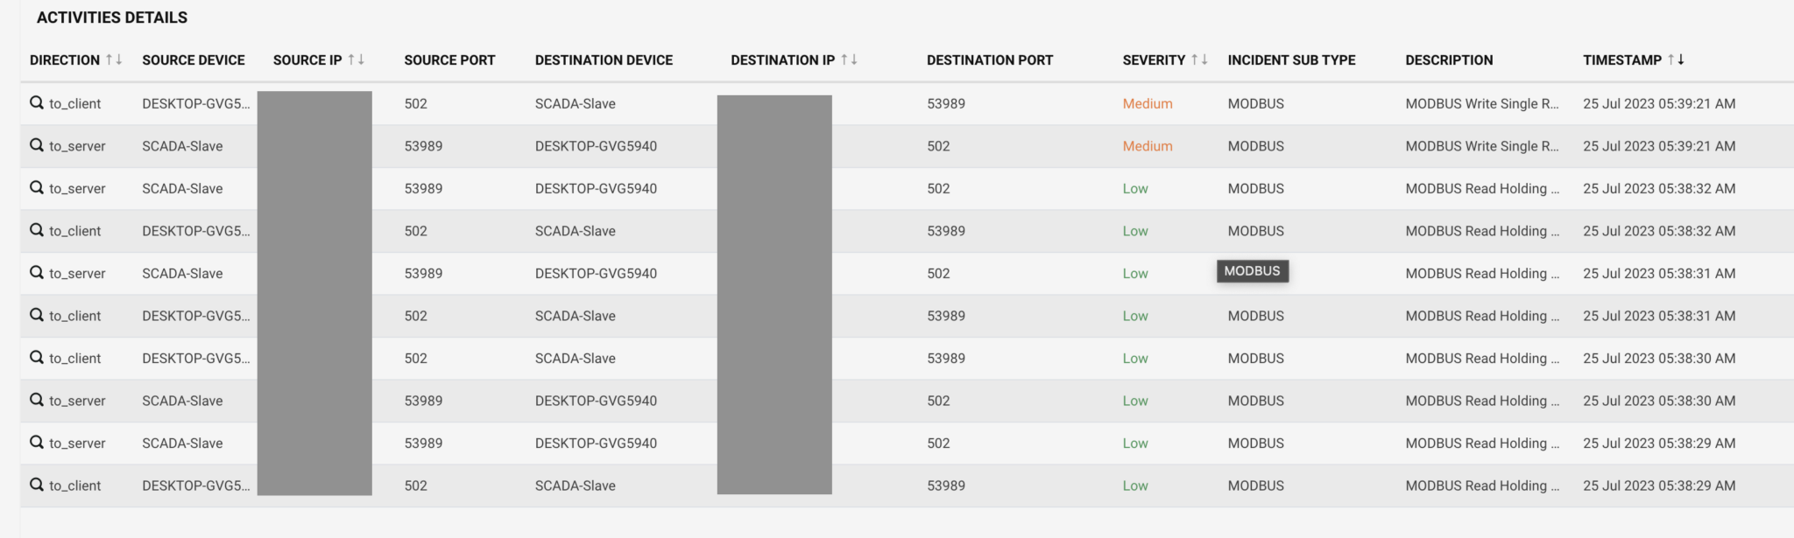Click Destination Port header
The width and height of the screenshot is (1794, 538).
pos(990,59)
